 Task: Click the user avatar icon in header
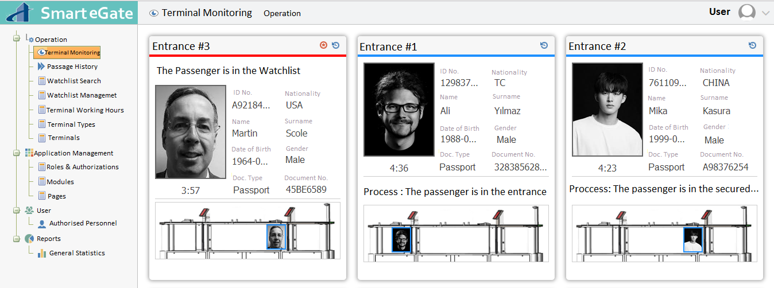747,13
